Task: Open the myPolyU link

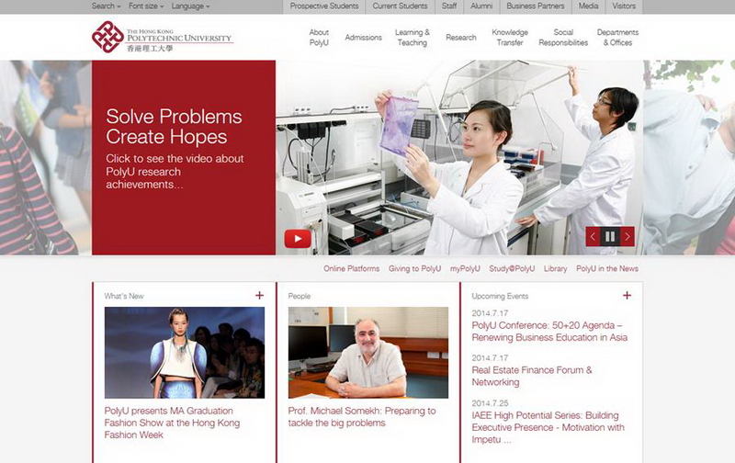Action: tap(465, 268)
